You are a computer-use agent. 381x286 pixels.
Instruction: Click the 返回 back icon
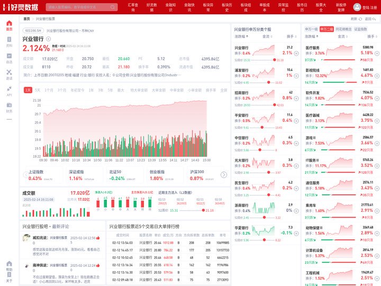coord(374,19)
